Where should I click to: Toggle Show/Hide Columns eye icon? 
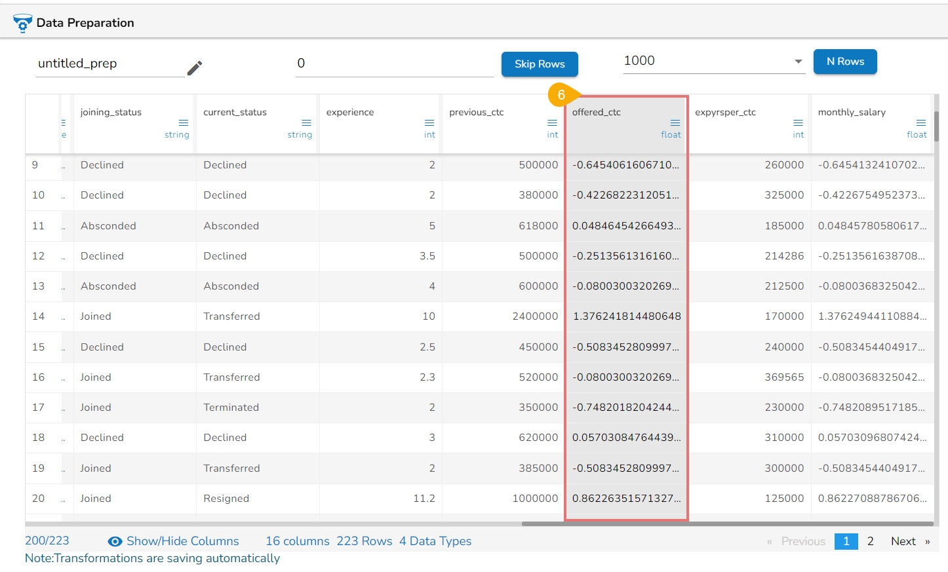pos(115,541)
